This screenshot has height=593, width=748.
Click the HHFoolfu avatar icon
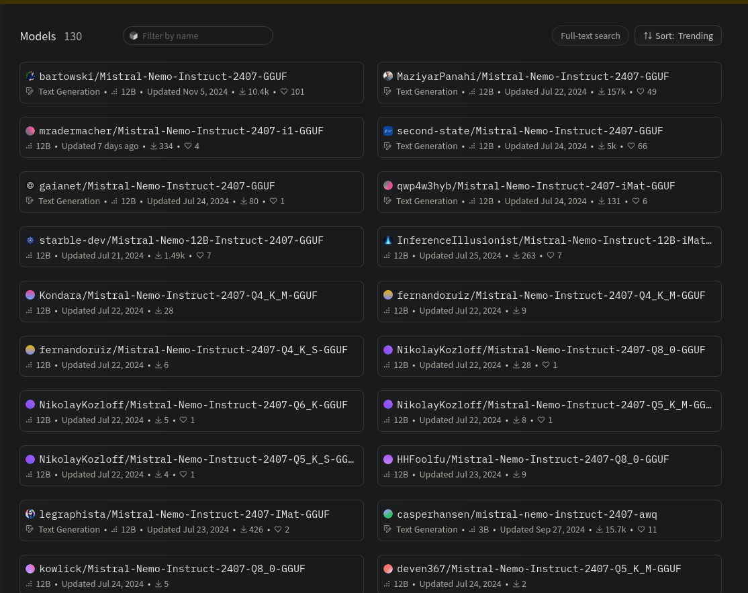(x=388, y=459)
